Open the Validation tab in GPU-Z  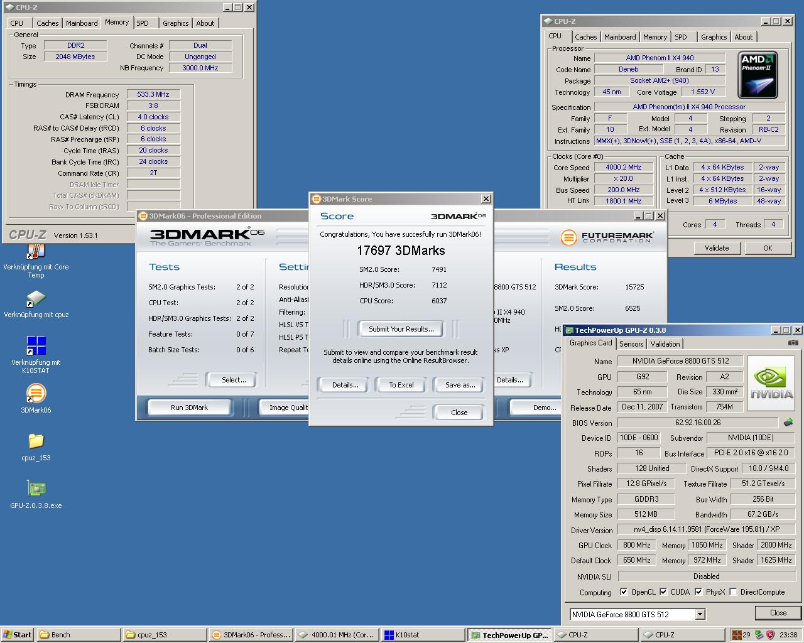point(665,343)
